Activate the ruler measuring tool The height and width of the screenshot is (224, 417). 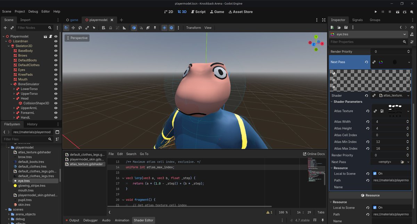pyautogui.click(x=124, y=28)
